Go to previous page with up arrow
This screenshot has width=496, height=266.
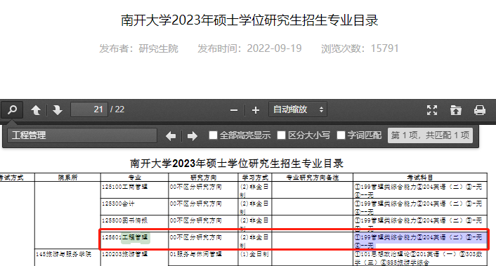point(36,110)
